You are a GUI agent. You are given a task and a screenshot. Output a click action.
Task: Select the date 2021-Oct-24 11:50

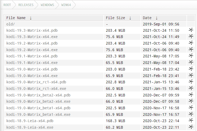click(161, 30)
